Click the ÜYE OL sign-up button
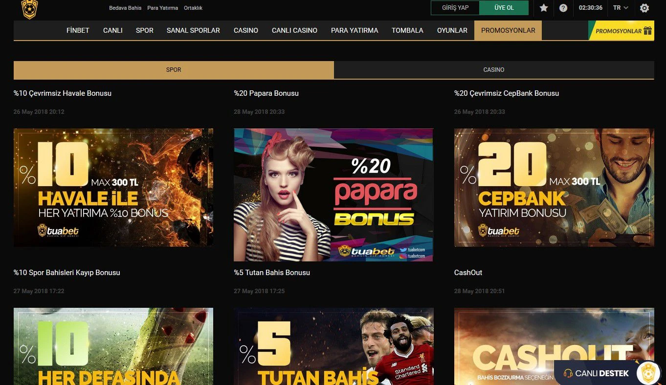 point(504,8)
